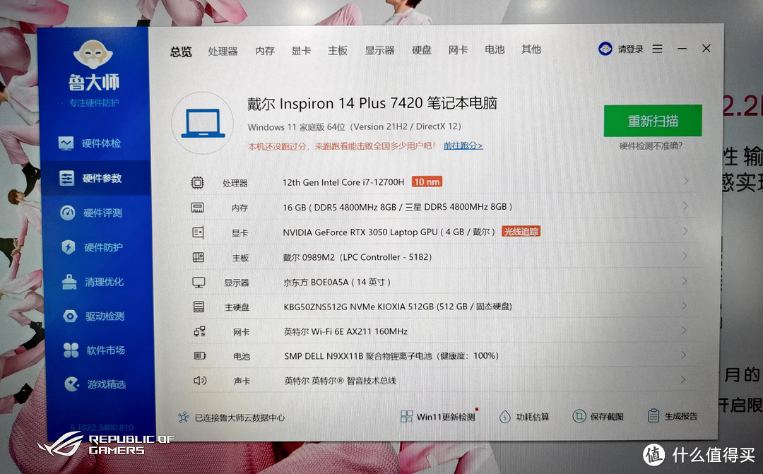Click 戴尔 Inspiron 14 Plus 7420 title
Viewport: 763px width, 474px height.
(x=372, y=104)
